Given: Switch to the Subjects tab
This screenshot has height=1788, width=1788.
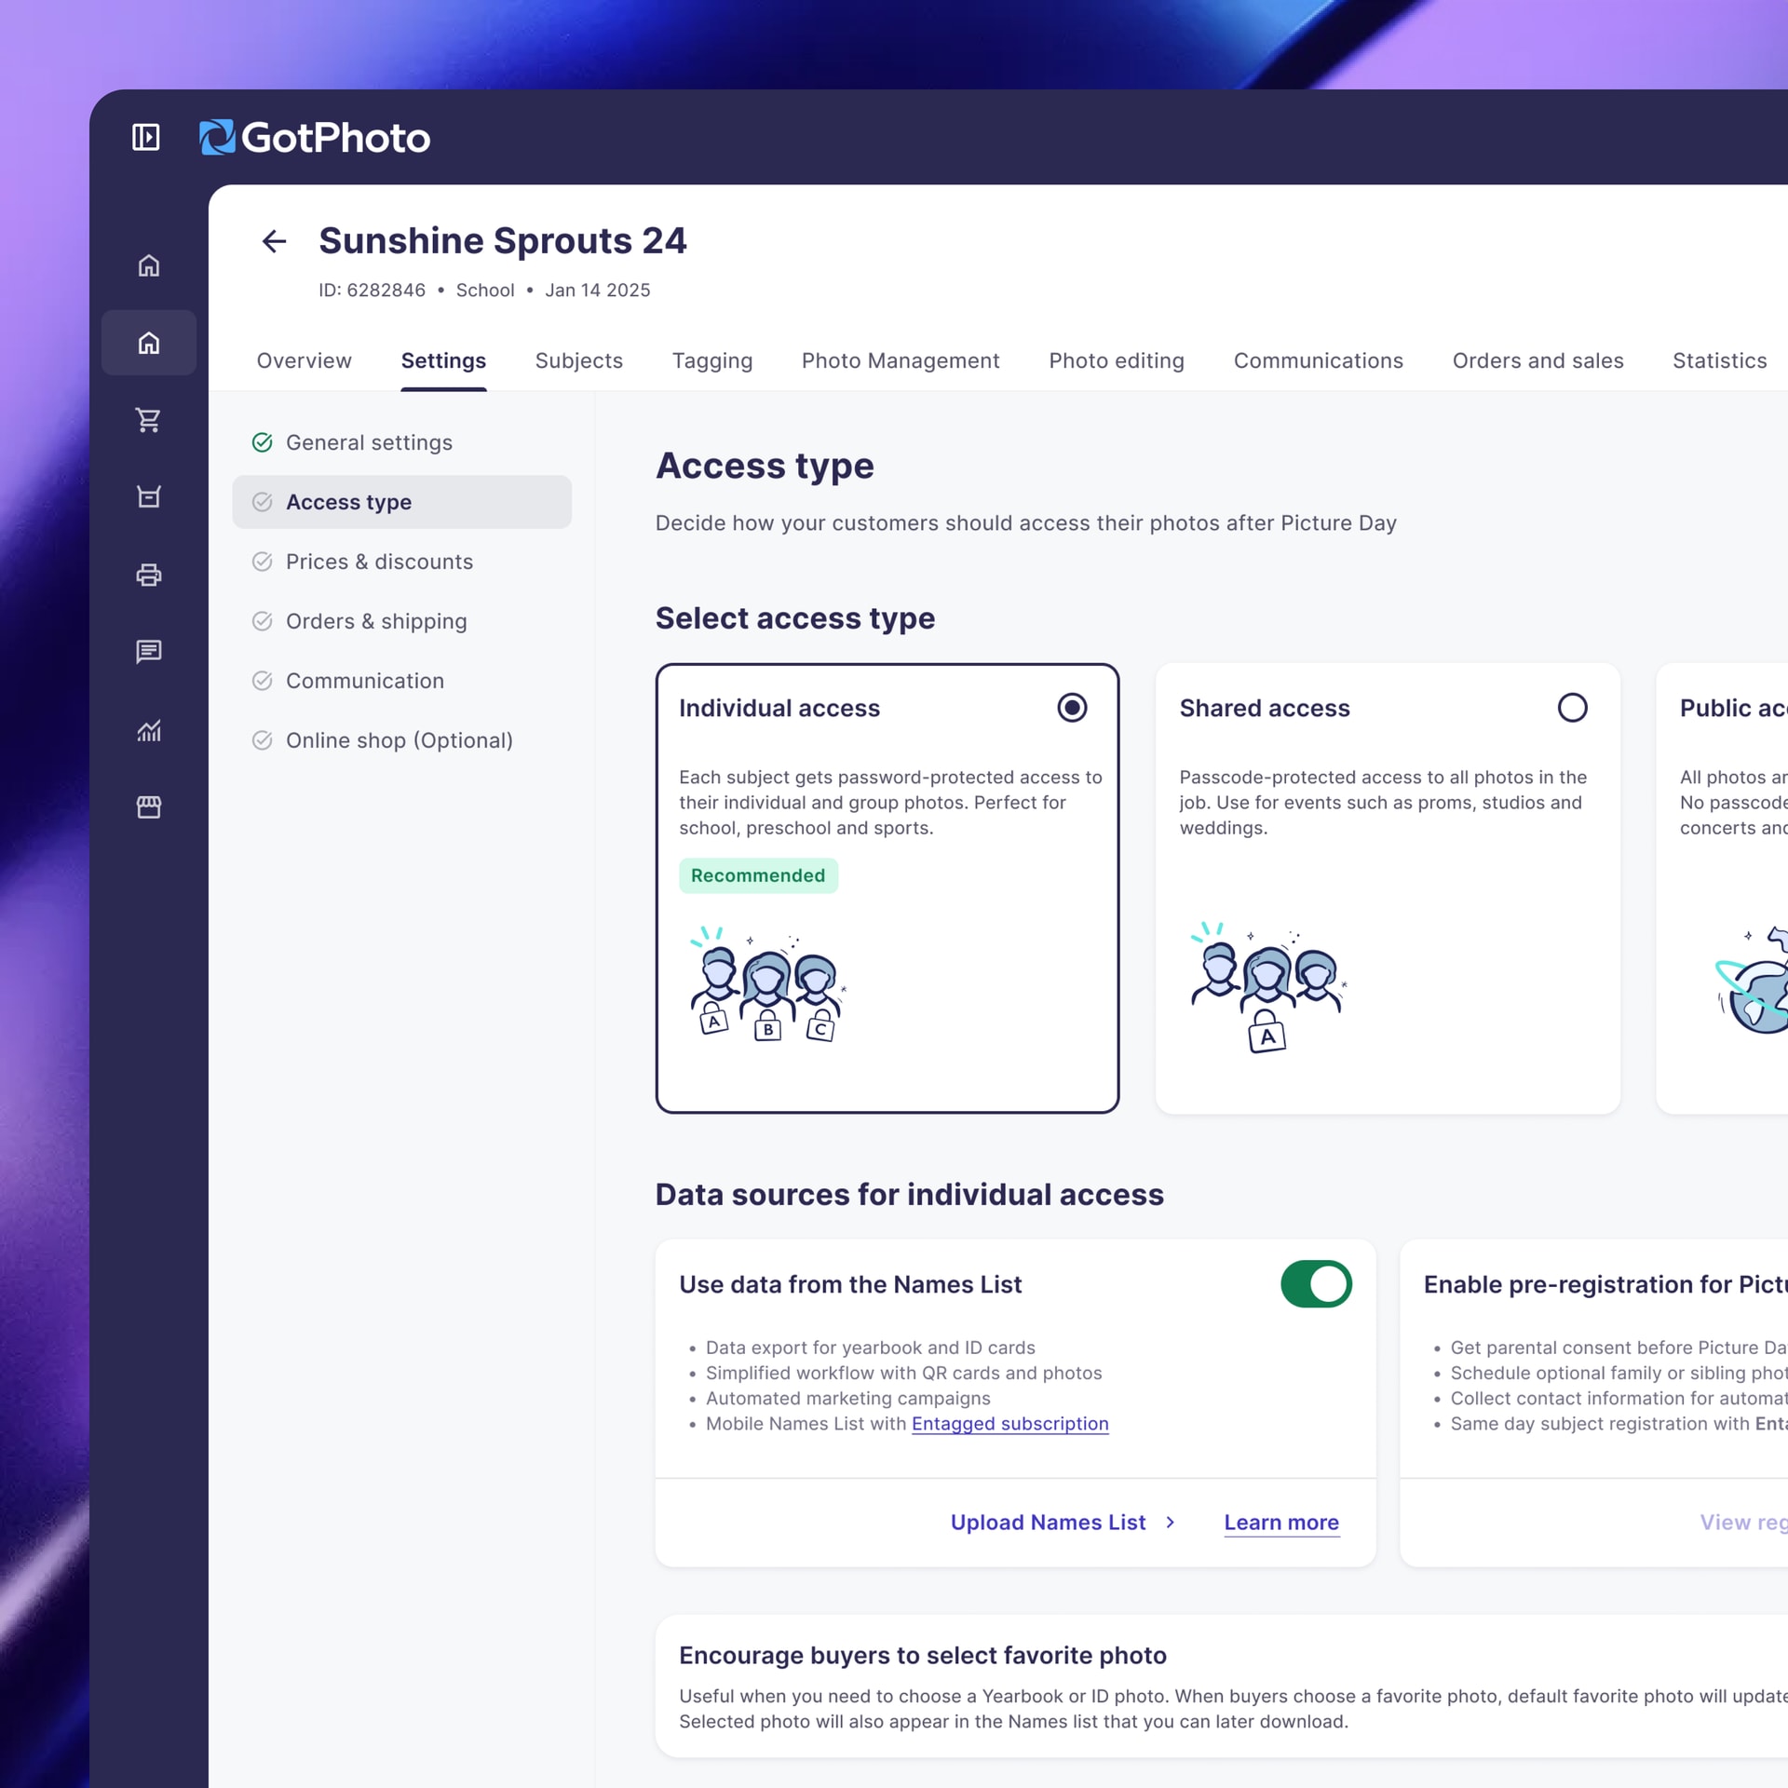Looking at the screenshot, I should [578, 360].
